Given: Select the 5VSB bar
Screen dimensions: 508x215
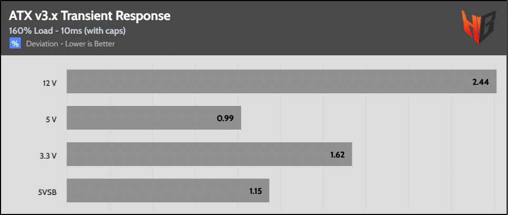Looking at the screenshot, I should pos(168,190).
